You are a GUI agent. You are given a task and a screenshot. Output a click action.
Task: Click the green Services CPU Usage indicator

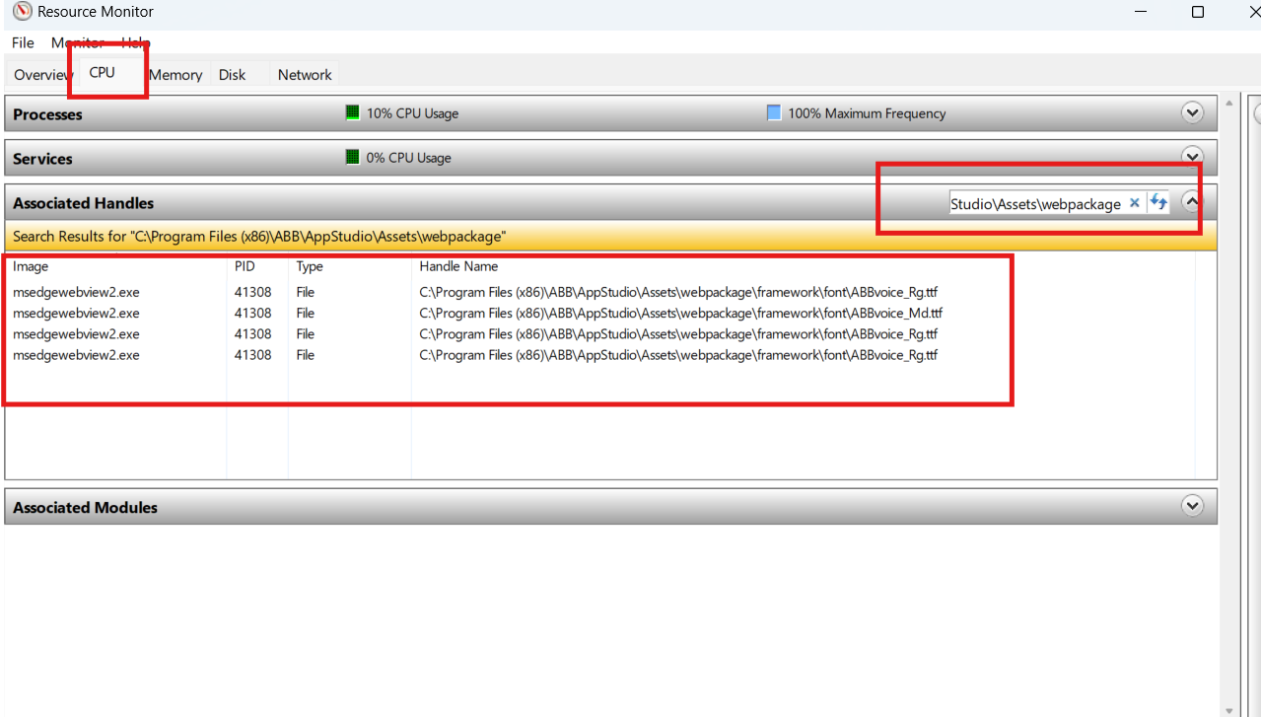point(352,158)
